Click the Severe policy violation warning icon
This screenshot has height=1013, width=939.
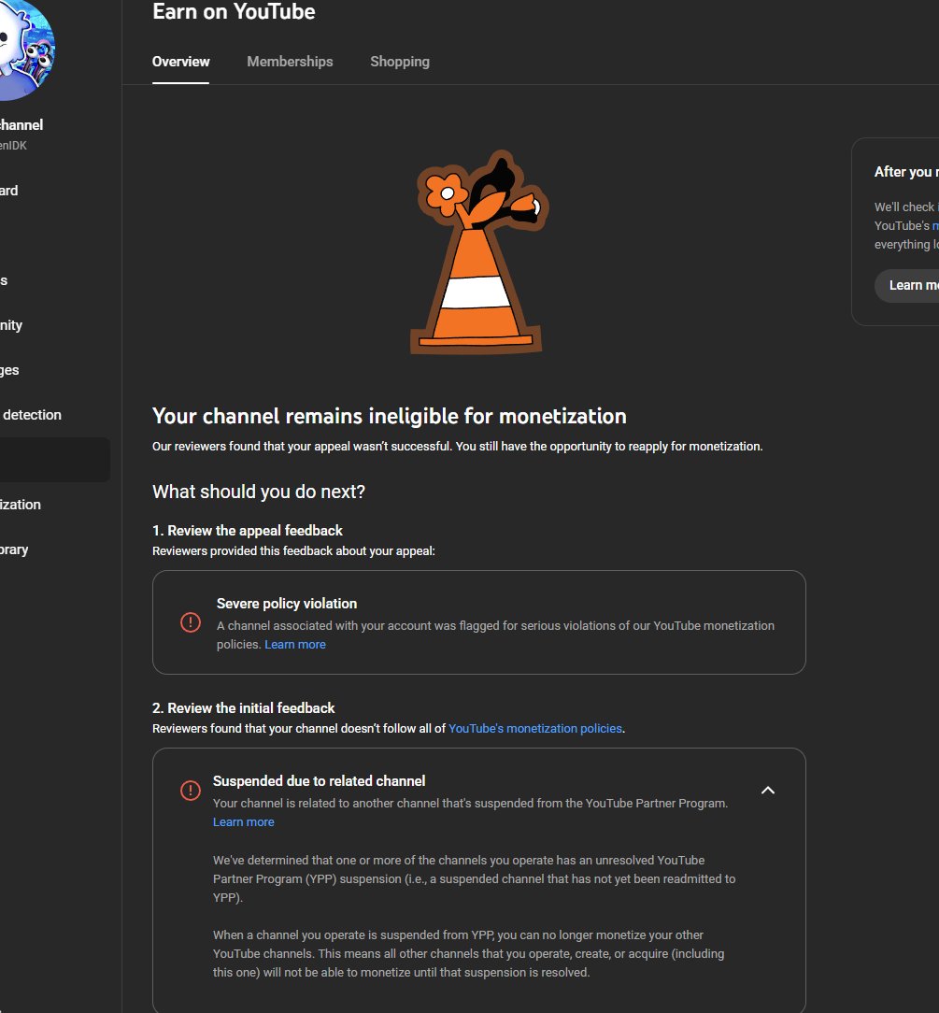[191, 622]
